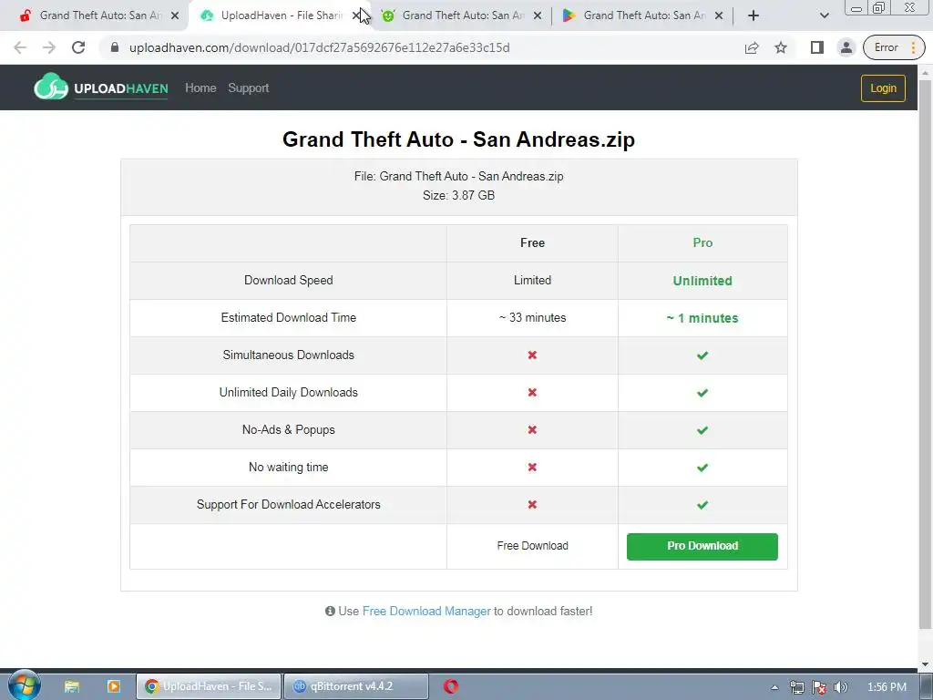The width and height of the screenshot is (933, 700).
Task: Show hidden tray icons arrow
Action: point(774,687)
